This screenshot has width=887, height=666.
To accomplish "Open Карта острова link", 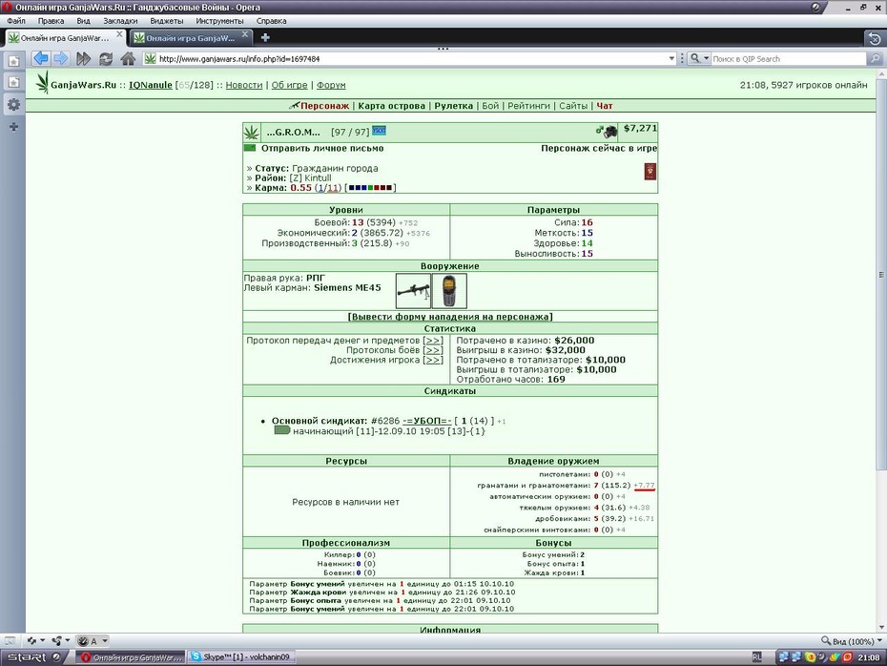I will (391, 106).
